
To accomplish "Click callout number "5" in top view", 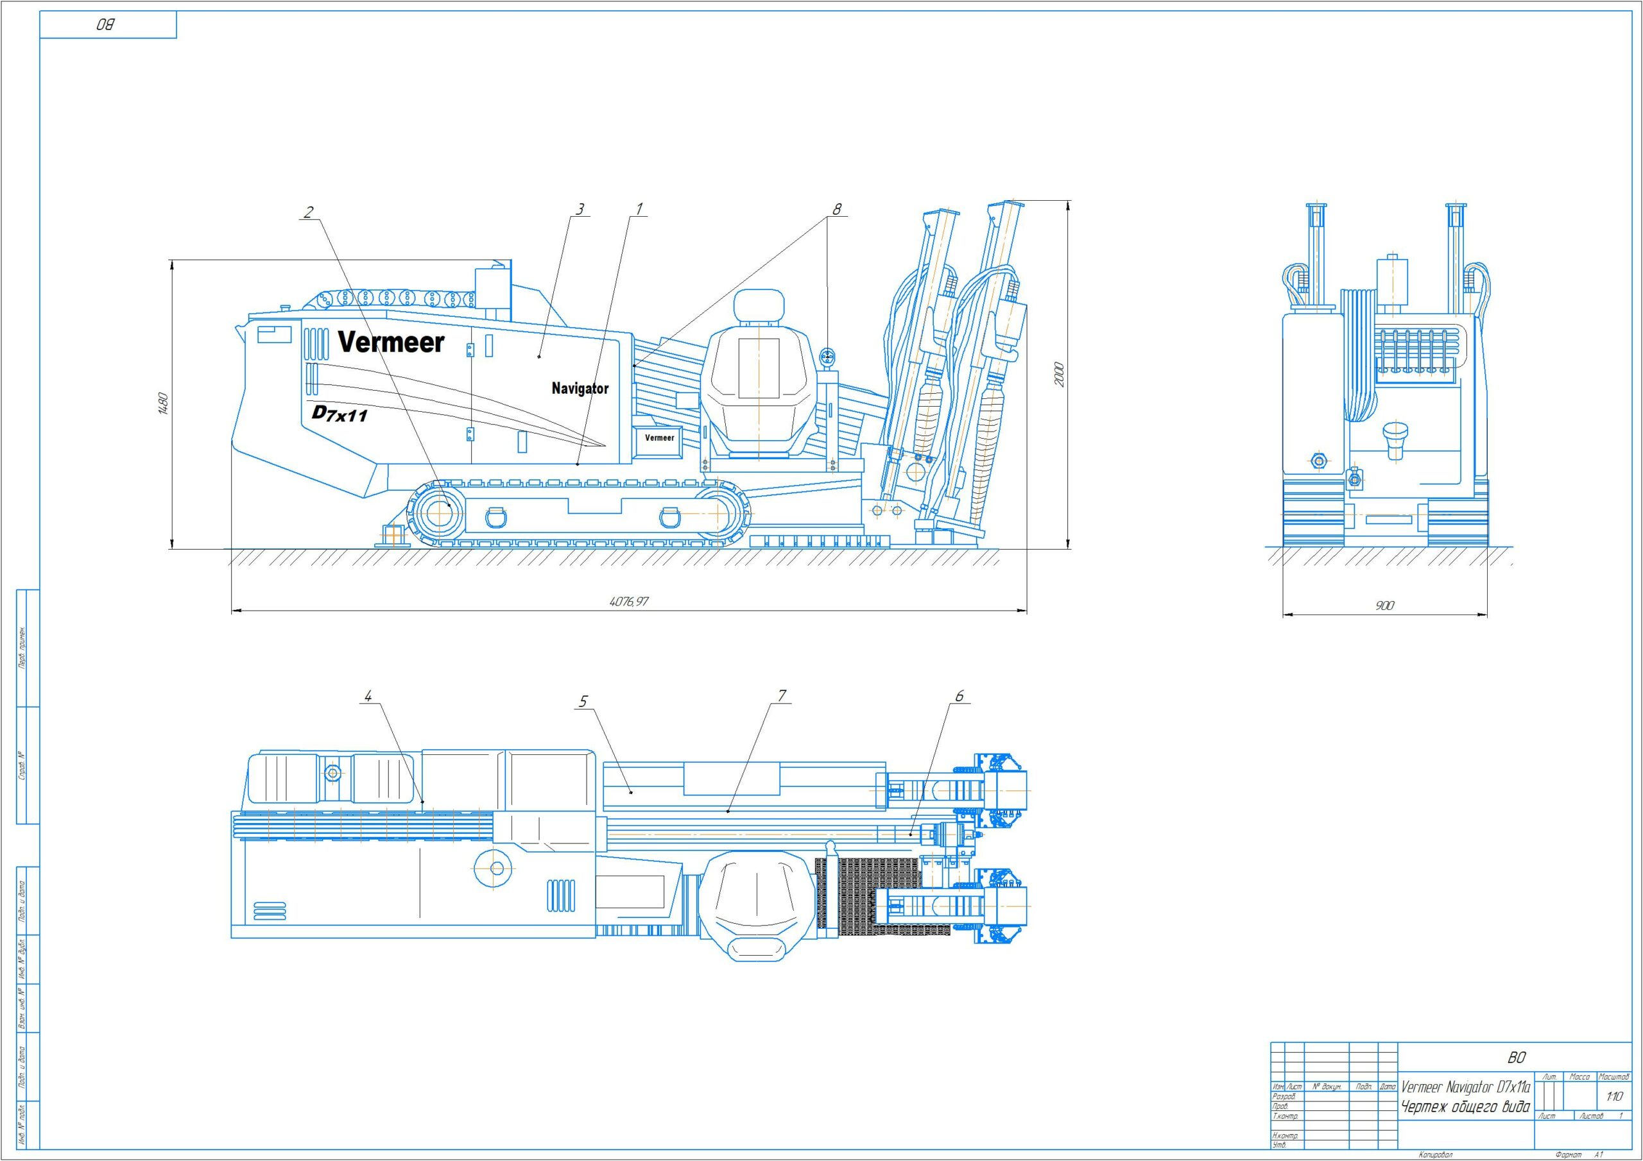I will point(583,702).
